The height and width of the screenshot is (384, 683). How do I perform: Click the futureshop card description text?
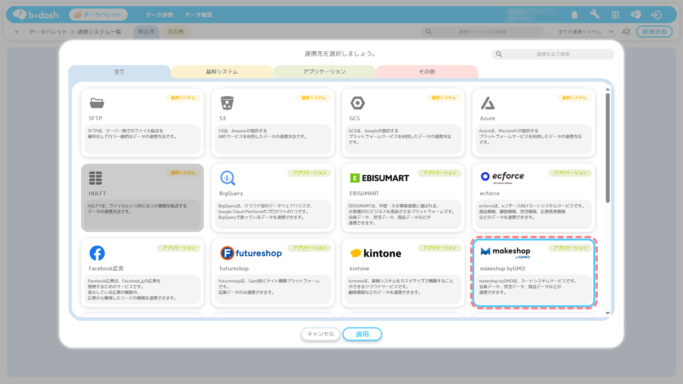pos(269,286)
